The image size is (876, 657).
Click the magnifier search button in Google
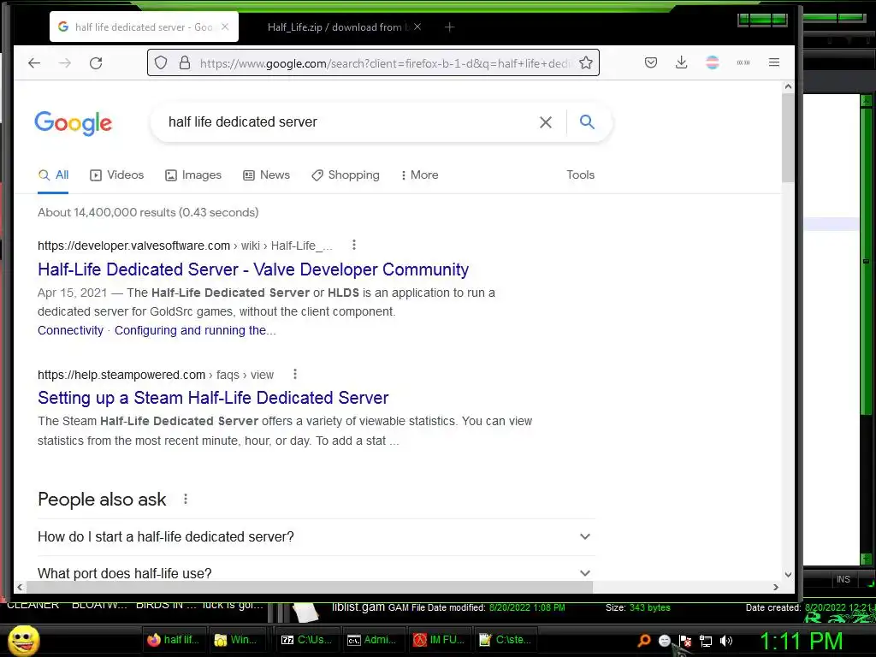point(587,121)
